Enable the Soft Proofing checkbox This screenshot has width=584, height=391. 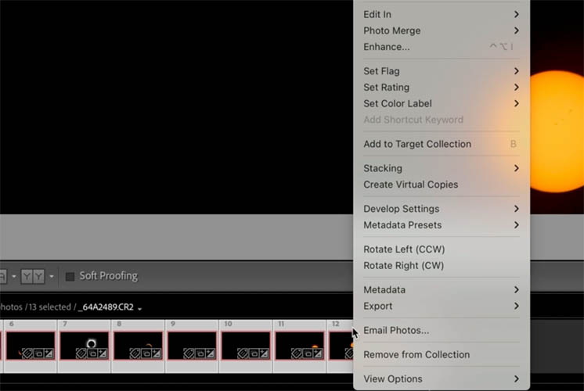coord(70,276)
